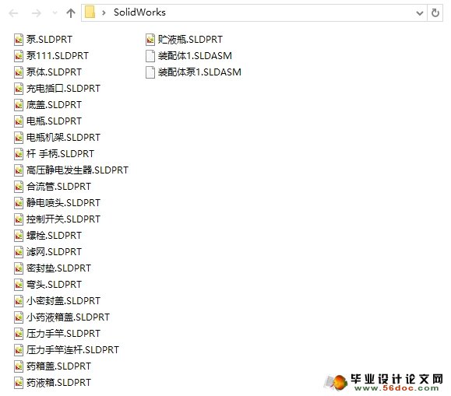Click the file name 小密封盖.SLDPRT

pos(63,301)
